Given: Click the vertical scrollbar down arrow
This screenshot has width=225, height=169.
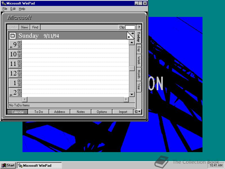Looking at the screenshot, I should coord(132,94).
